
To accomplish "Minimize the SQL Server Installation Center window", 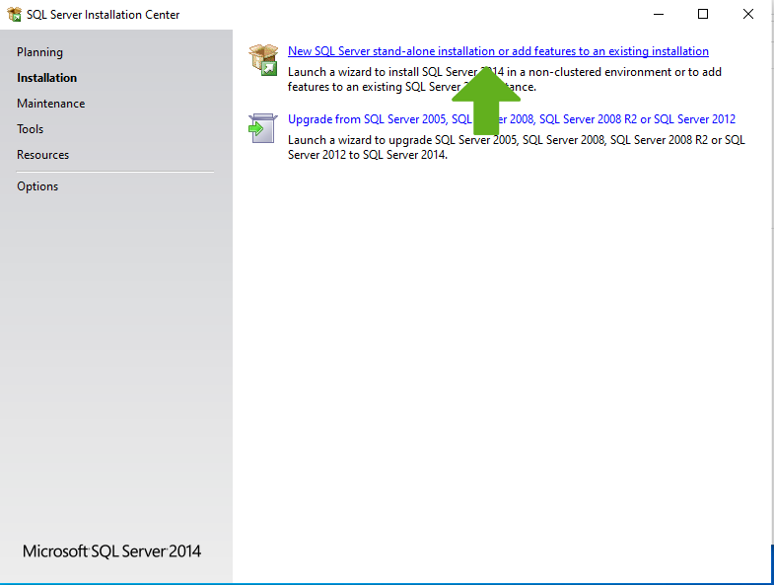I will point(658,14).
